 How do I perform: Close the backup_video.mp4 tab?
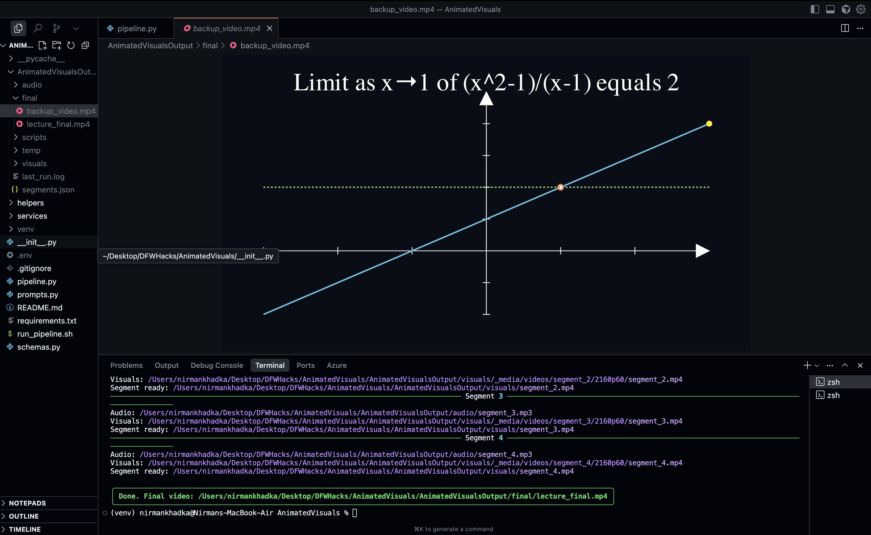(x=270, y=28)
